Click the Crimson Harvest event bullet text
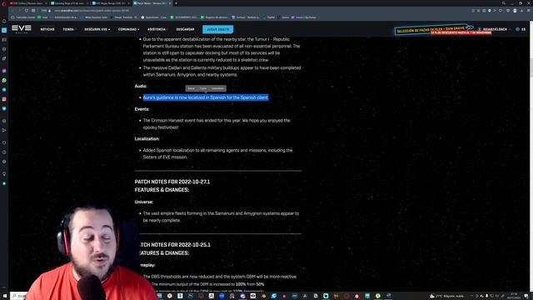Screen dimensions: 533x300 tap(217, 124)
